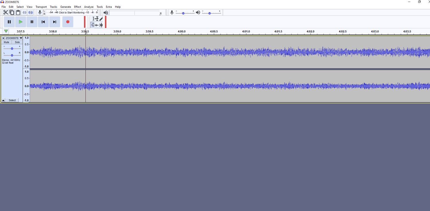Click the 4:02.0 mark on the timeline
This screenshot has height=211, width=430.
click(x=310, y=31)
